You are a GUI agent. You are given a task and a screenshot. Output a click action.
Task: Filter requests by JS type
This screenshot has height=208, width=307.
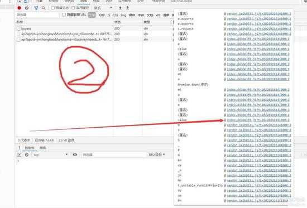tap(109, 15)
